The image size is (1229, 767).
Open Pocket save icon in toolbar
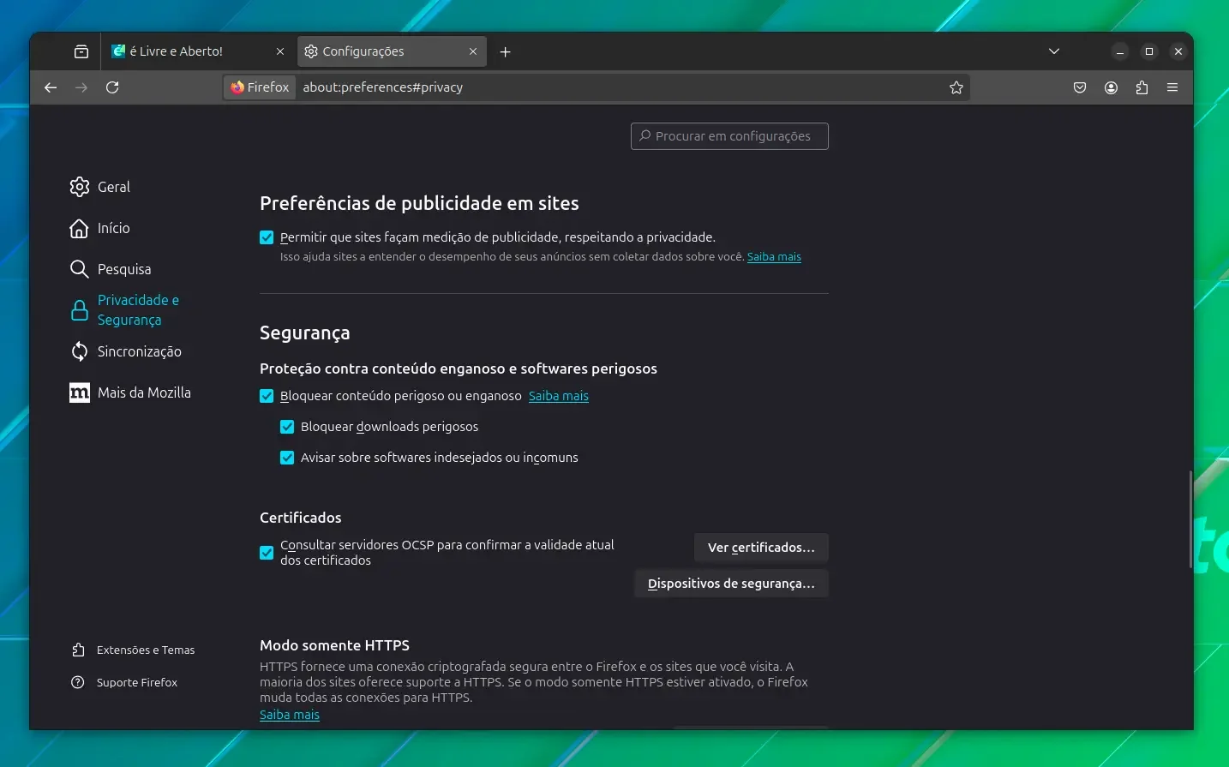[1080, 87]
